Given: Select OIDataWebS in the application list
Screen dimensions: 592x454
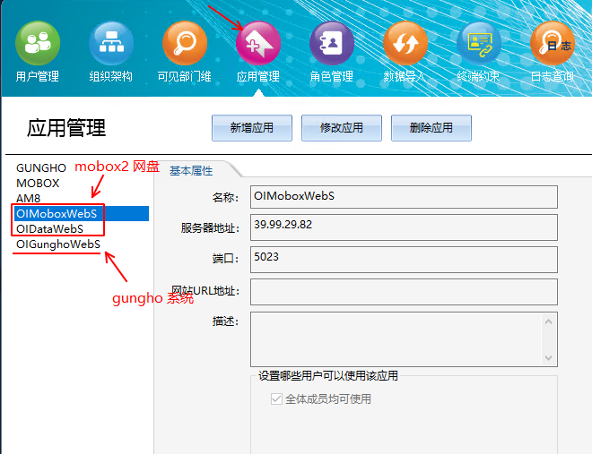Looking at the screenshot, I should tap(49, 229).
